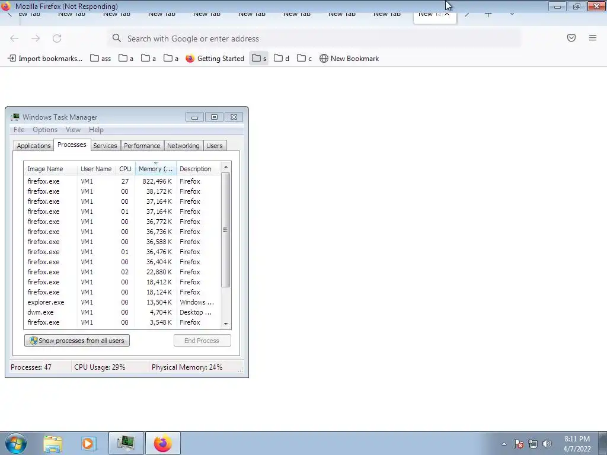This screenshot has height=455, width=607.
Task: Open the network tray icon
Action: tap(533, 444)
